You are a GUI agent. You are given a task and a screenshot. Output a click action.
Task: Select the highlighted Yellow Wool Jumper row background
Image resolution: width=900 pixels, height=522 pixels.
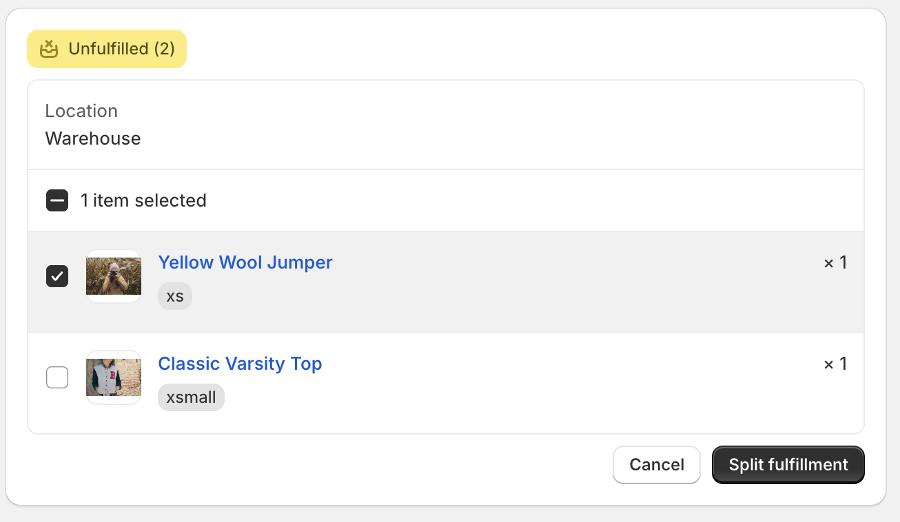446,282
